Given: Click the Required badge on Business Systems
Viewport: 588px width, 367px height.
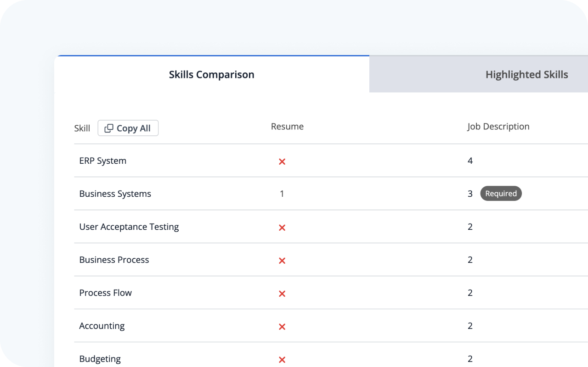Looking at the screenshot, I should pyautogui.click(x=501, y=193).
